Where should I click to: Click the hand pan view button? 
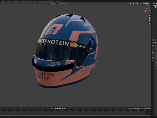[x=149, y=18]
